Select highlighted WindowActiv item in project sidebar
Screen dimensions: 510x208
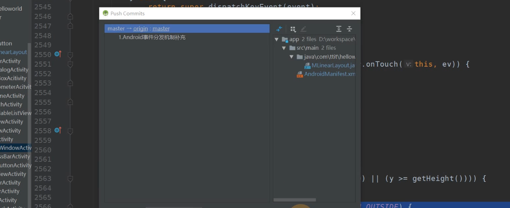16,148
